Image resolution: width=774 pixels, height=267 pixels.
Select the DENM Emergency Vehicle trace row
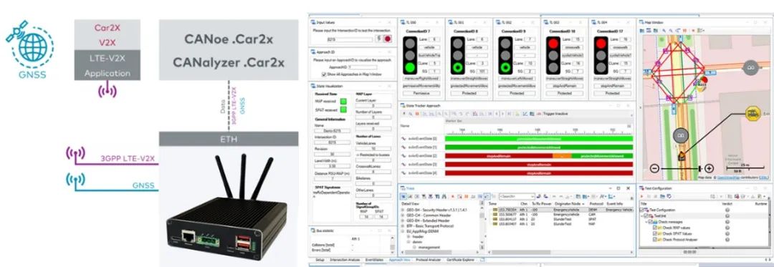563,210
